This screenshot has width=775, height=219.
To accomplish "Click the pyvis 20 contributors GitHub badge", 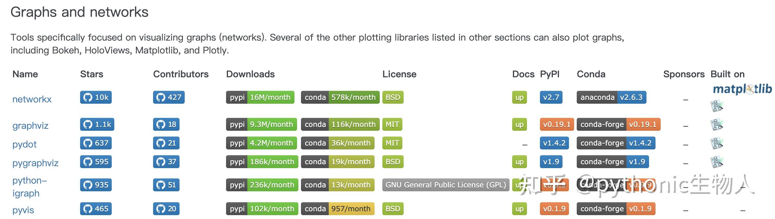I will [x=166, y=209].
